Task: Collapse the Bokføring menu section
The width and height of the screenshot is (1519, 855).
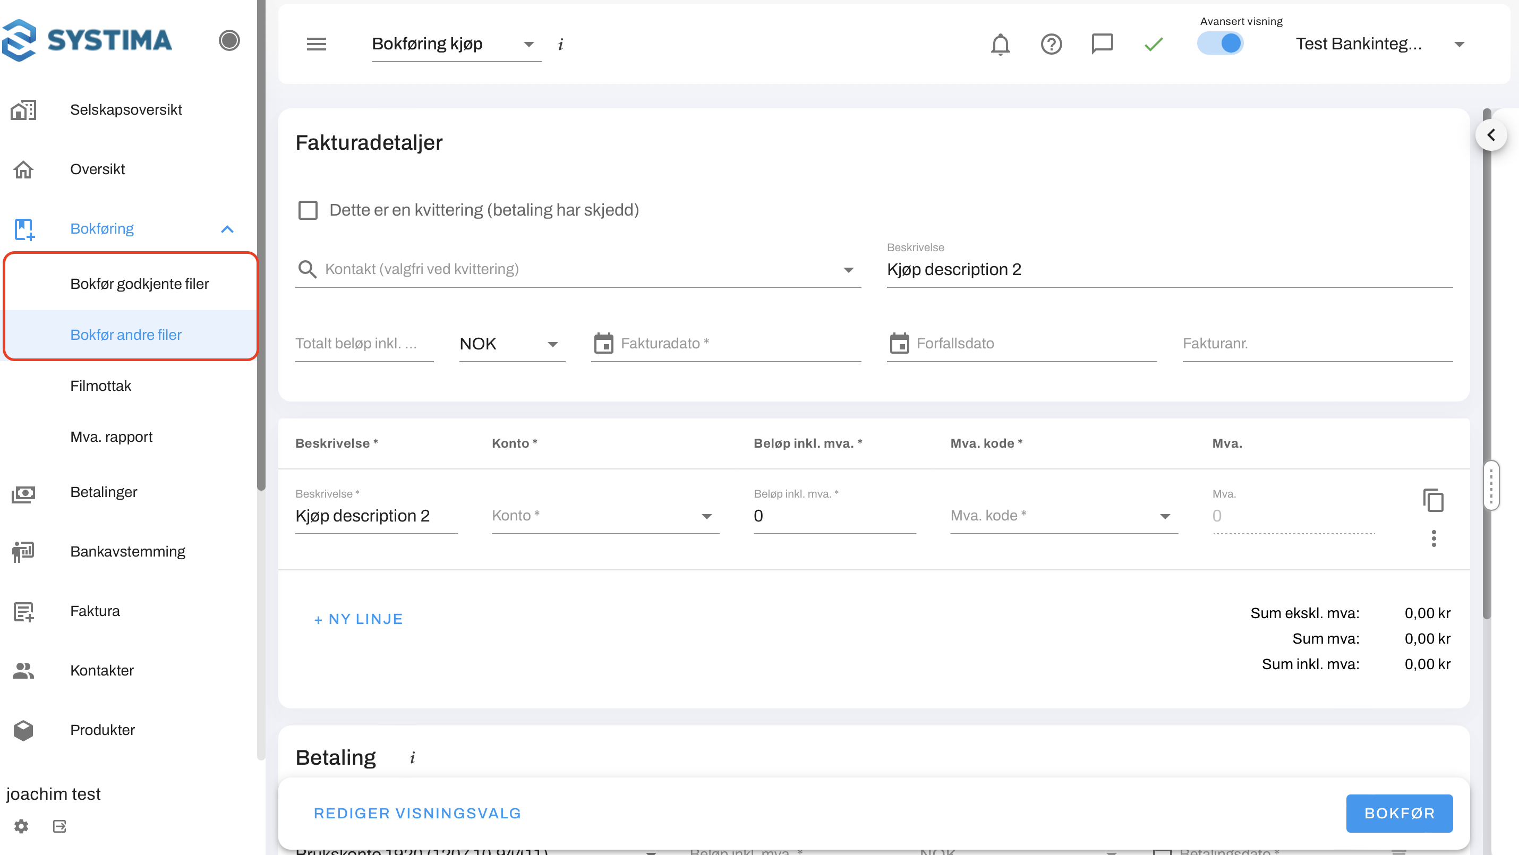Action: coord(227,229)
